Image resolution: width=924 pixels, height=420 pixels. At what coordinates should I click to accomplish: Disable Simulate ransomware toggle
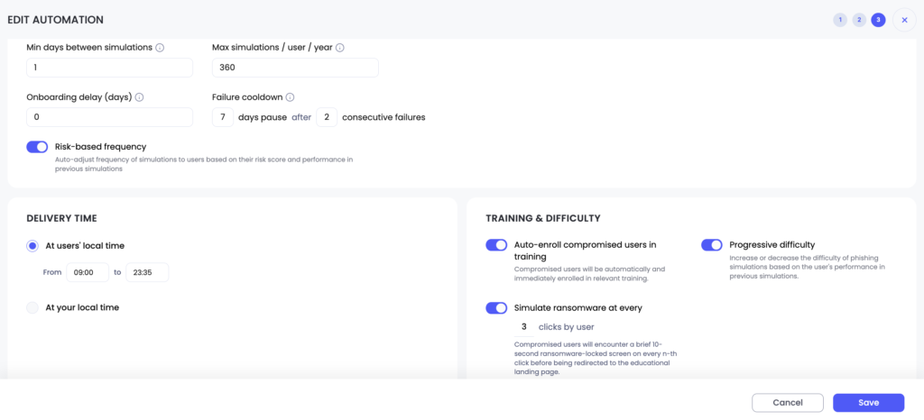(x=496, y=308)
